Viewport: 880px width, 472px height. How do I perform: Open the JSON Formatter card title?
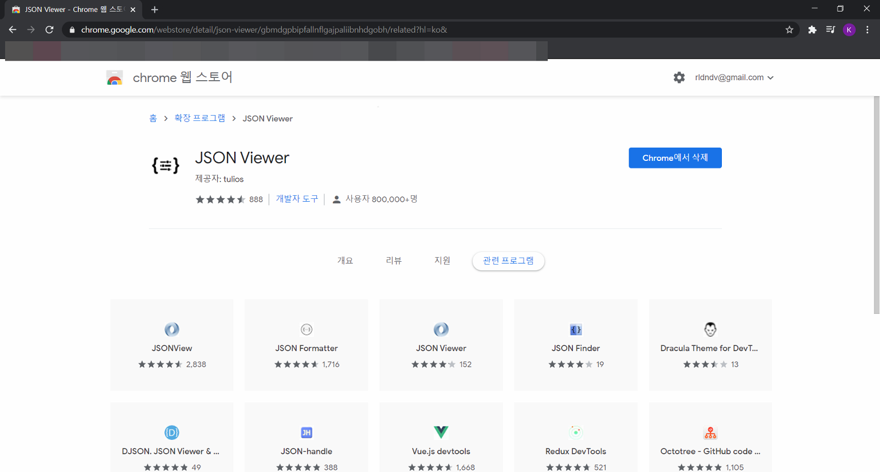(x=307, y=348)
